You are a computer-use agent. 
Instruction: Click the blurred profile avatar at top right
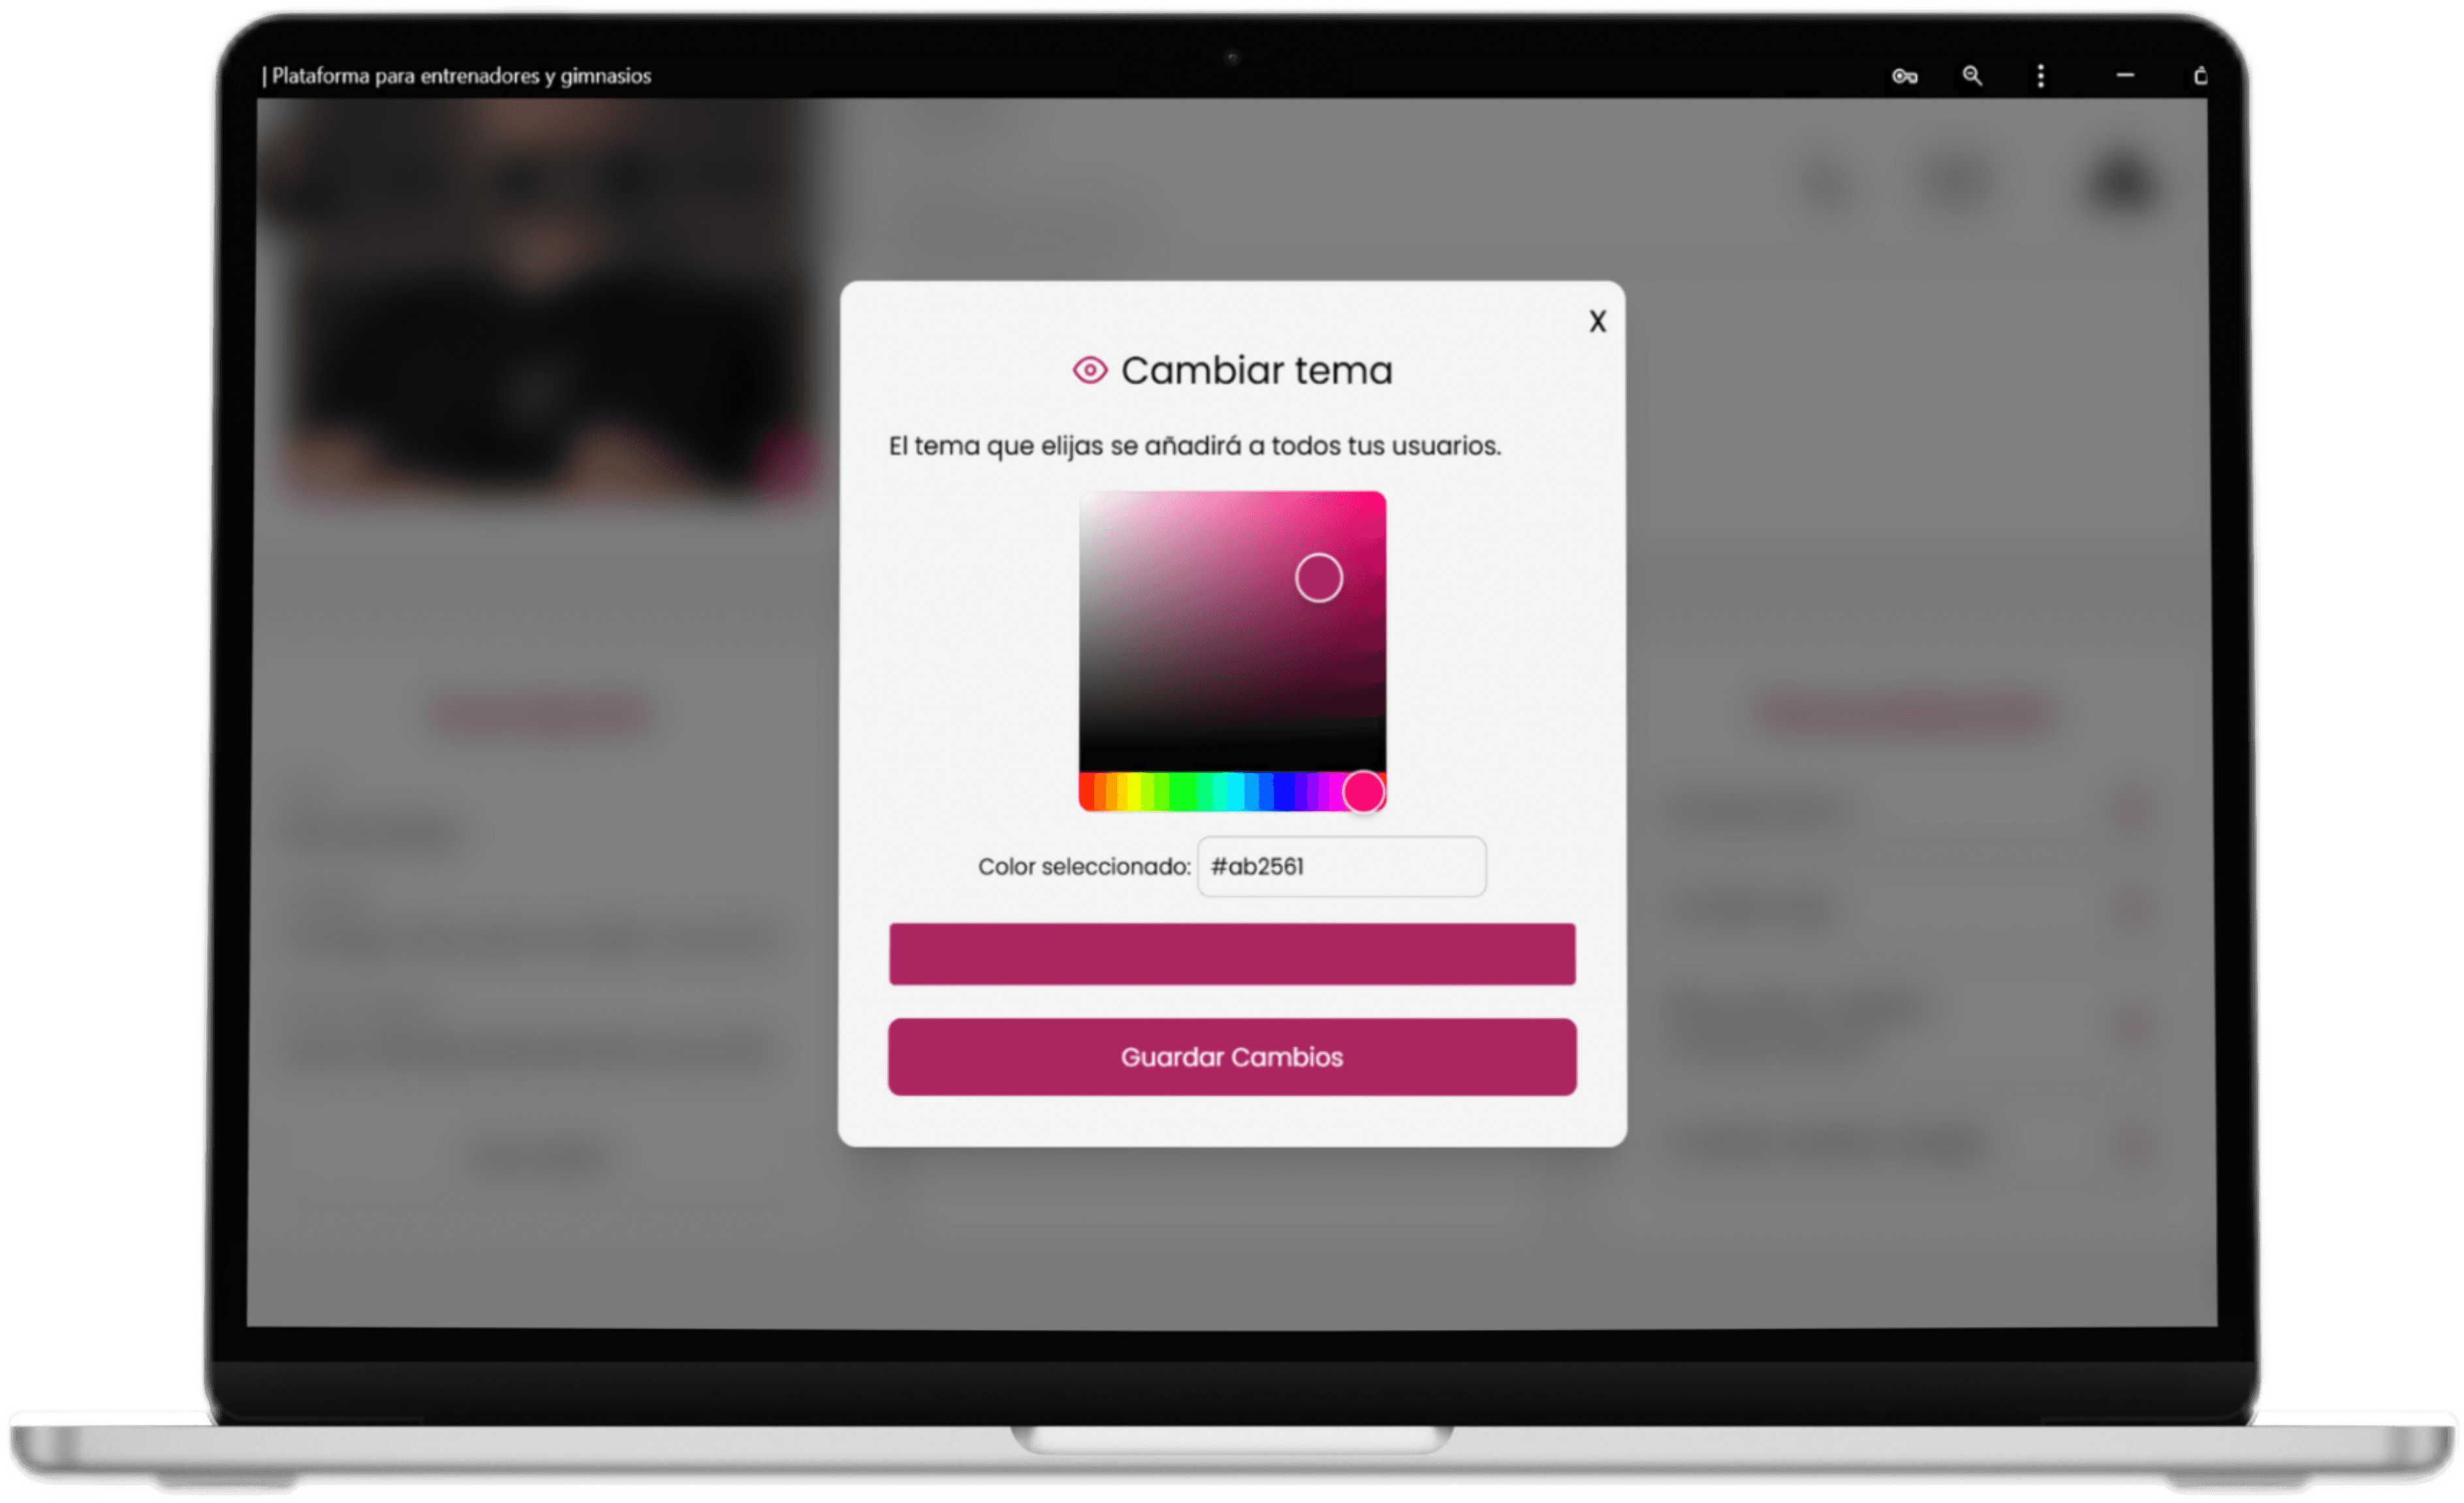[2121, 181]
